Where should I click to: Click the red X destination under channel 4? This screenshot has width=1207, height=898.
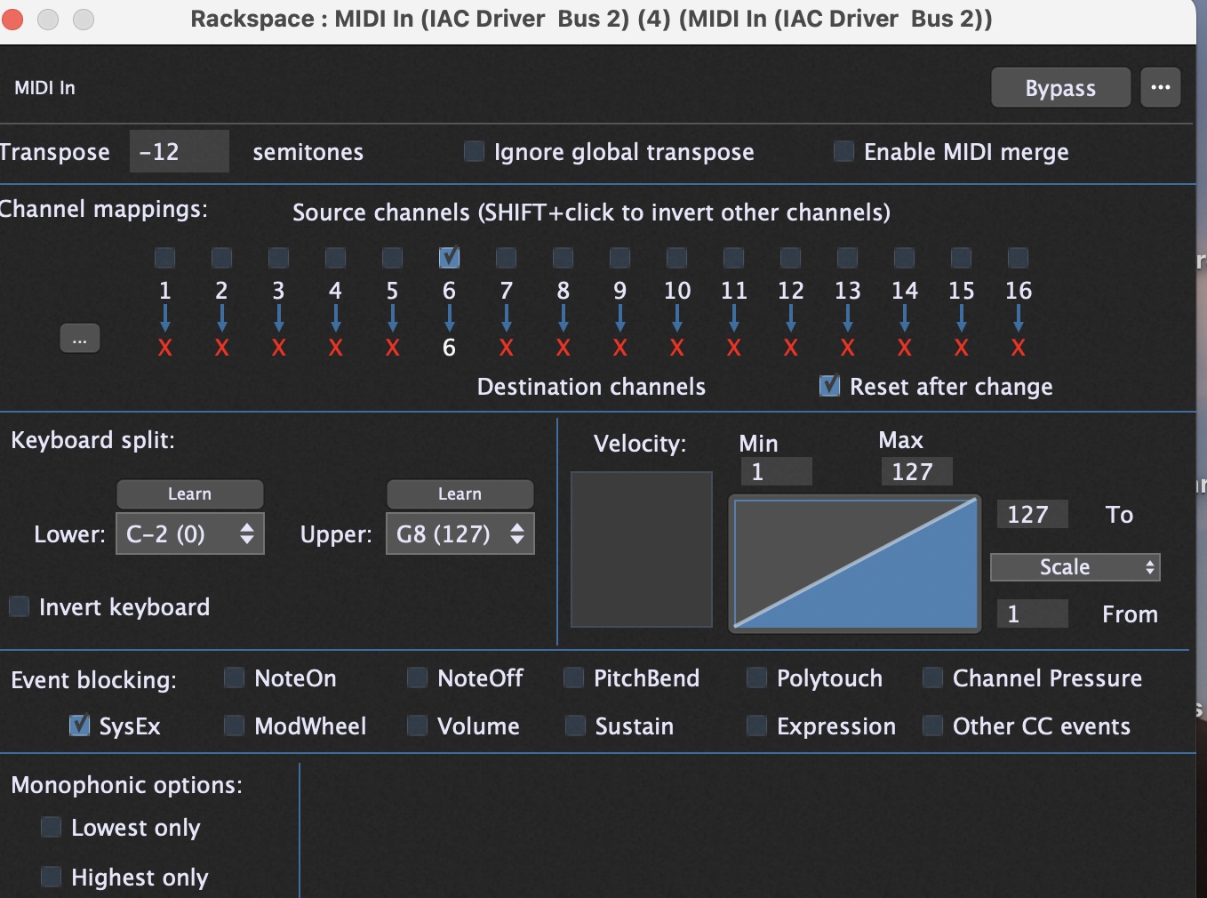[336, 348]
